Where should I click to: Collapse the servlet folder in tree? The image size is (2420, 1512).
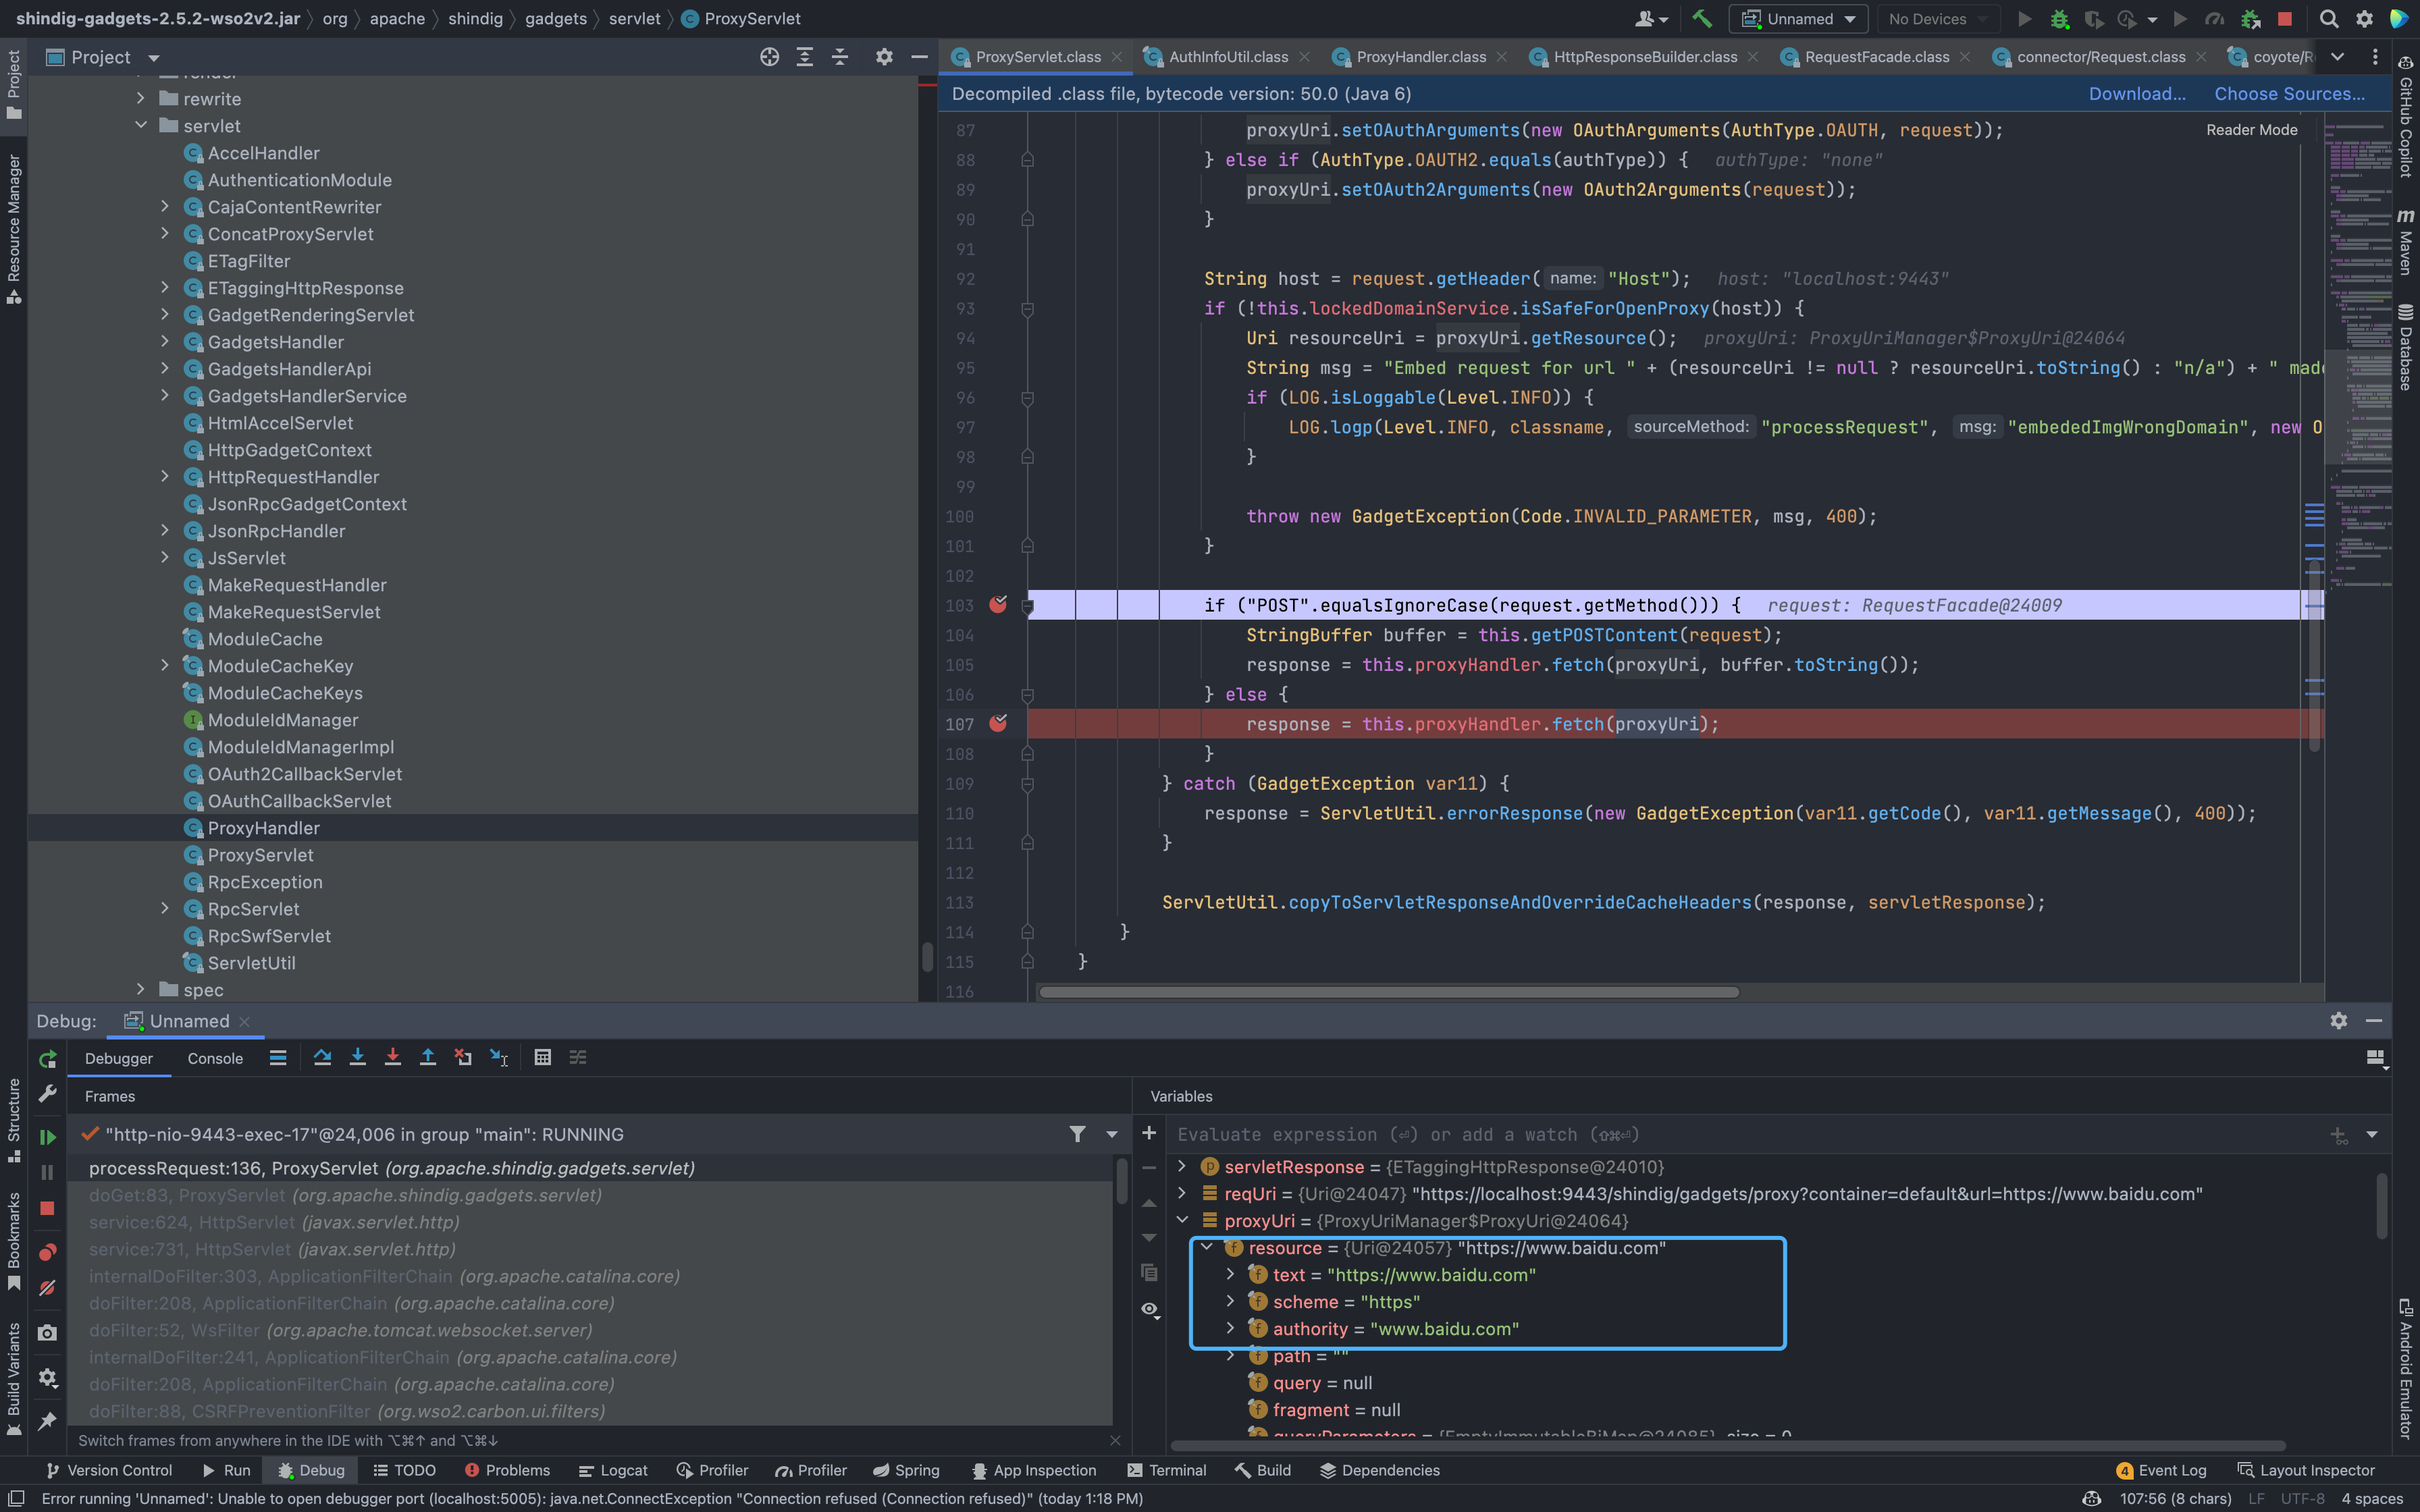pyautogui.click(x=141, y=126)
